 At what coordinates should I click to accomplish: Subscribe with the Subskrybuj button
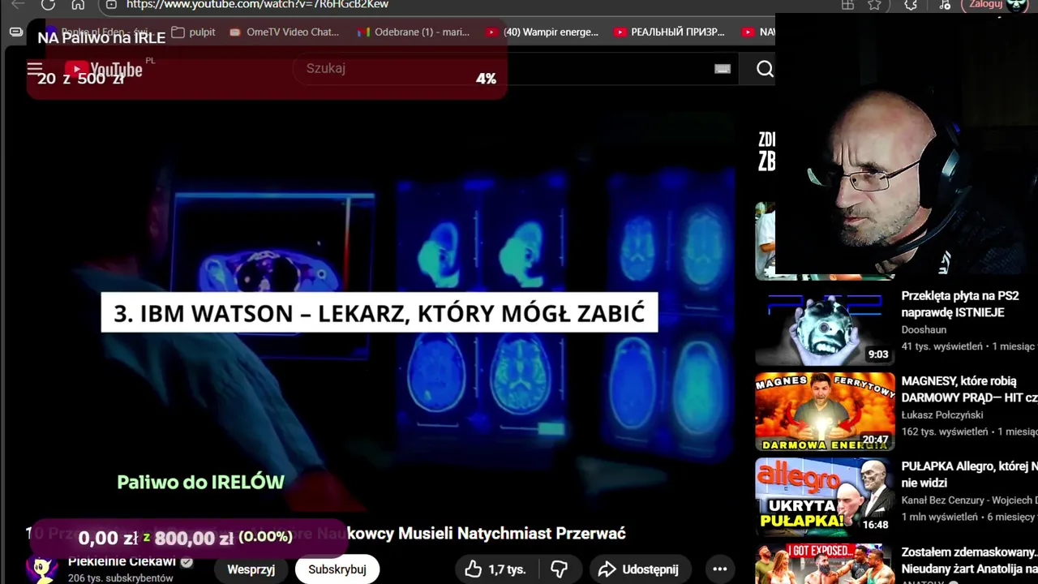click(x=337, y=569)
